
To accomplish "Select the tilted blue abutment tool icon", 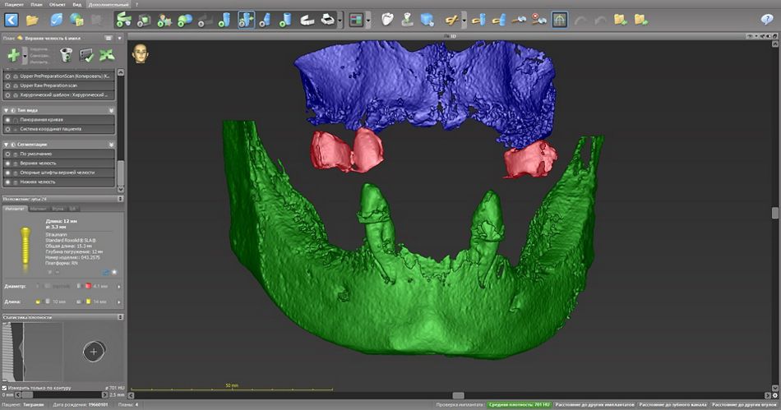I will pos(266,20).
